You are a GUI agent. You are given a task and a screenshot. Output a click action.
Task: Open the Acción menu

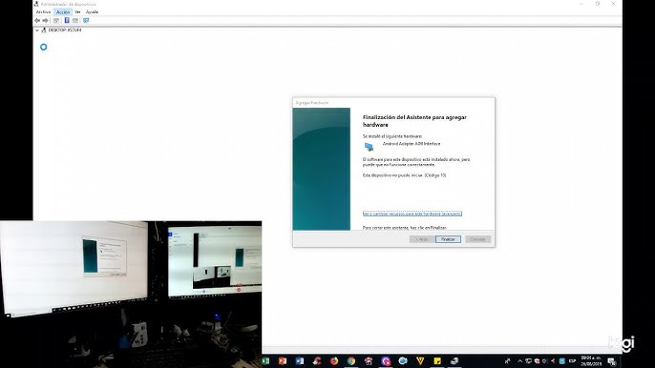63,12
